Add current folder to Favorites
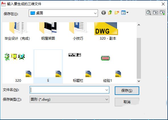The image size is (168, 120). (162, 13)
